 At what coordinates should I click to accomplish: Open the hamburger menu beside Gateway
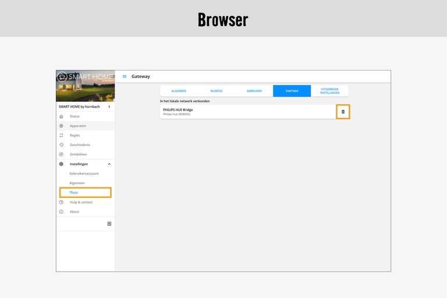[x=125, y=76]
